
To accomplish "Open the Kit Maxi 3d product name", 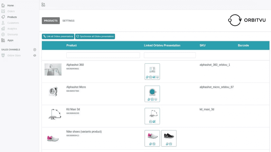I will [x=73, y=109].
